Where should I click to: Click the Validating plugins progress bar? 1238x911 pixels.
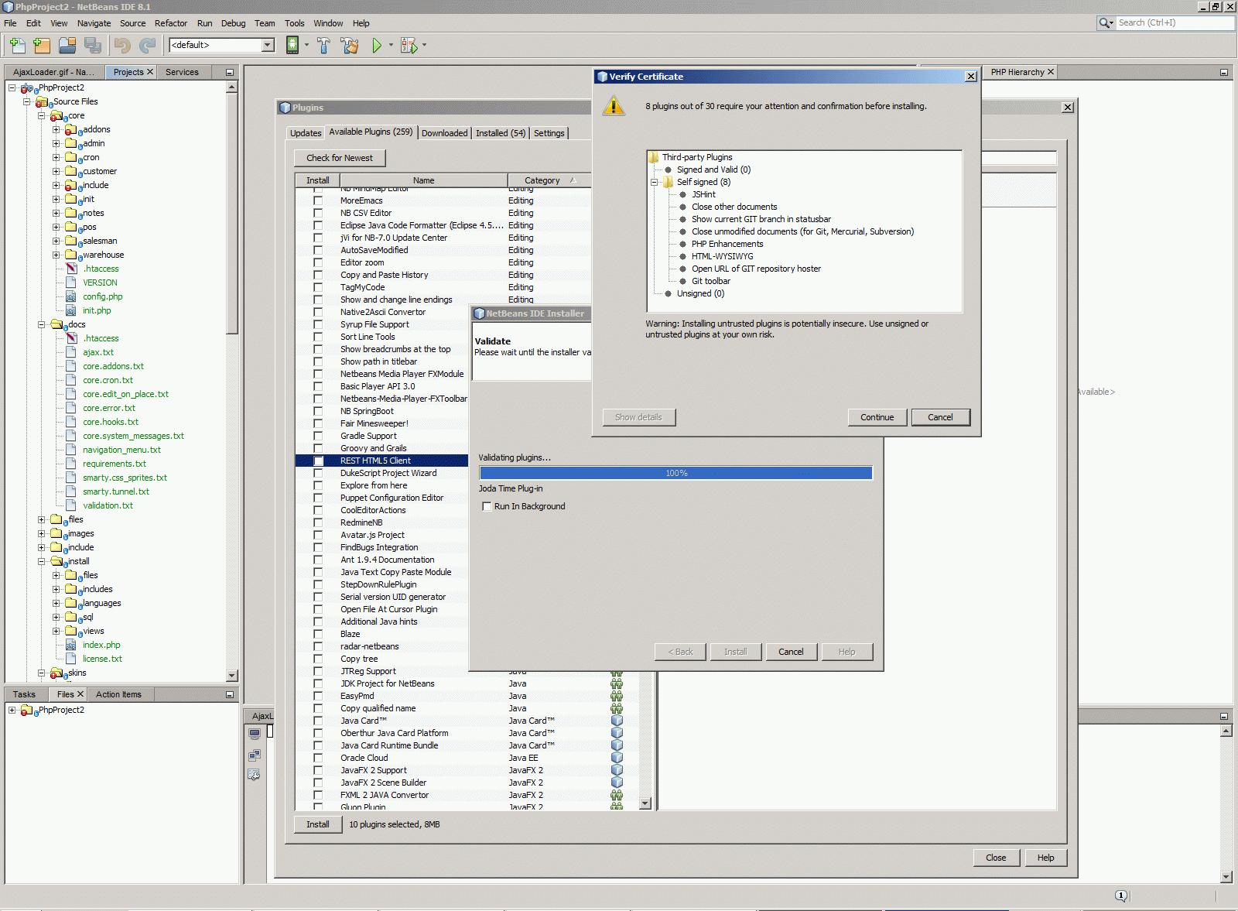point(676,473)
